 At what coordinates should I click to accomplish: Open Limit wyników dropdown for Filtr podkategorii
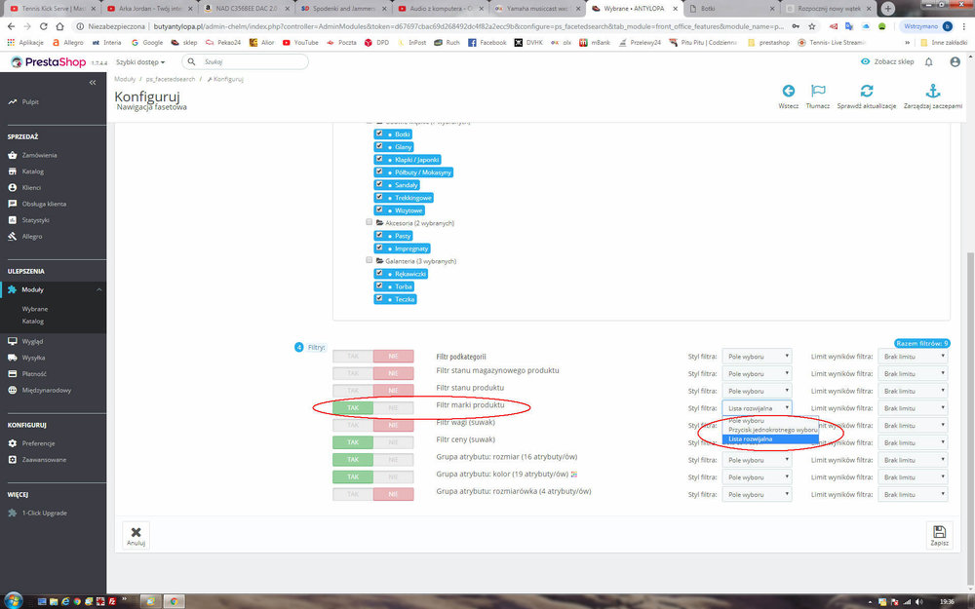[913, 356]
